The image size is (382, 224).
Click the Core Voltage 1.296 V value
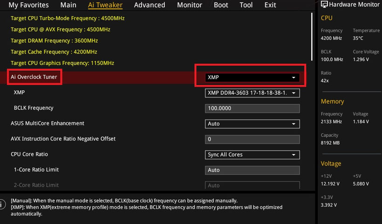[361, 60]
